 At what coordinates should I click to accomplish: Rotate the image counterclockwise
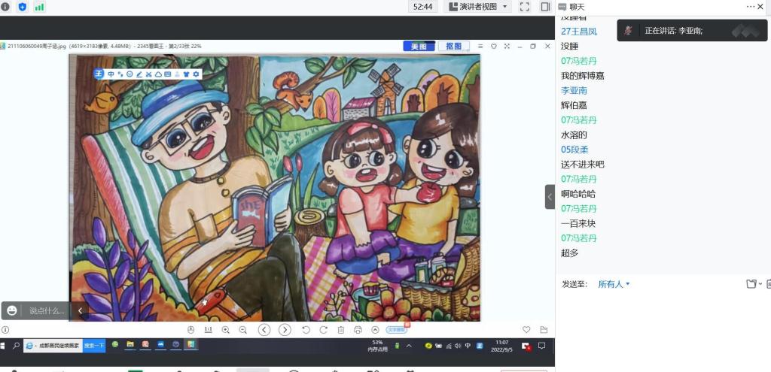pyautogui.click(x=306, y=330)
